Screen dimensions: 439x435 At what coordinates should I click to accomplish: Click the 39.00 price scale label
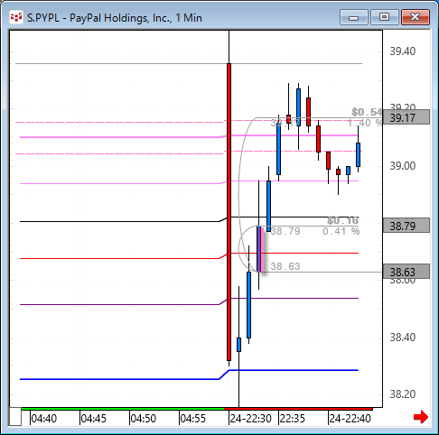[403, 166]
